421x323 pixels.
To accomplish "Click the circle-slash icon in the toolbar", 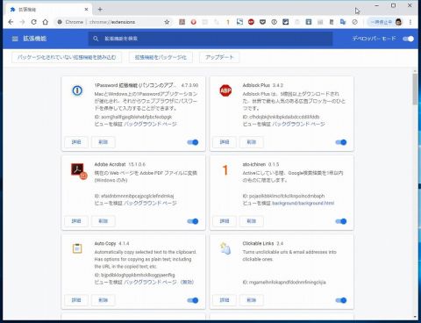I will [x=354, y=22].
